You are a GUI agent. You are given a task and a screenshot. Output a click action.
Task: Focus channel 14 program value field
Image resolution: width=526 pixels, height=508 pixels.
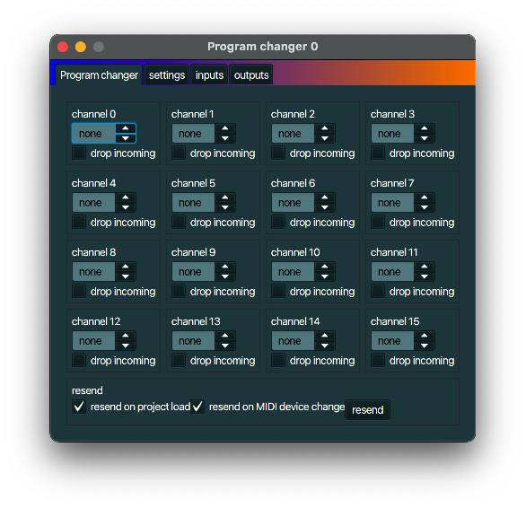[294, 340]
